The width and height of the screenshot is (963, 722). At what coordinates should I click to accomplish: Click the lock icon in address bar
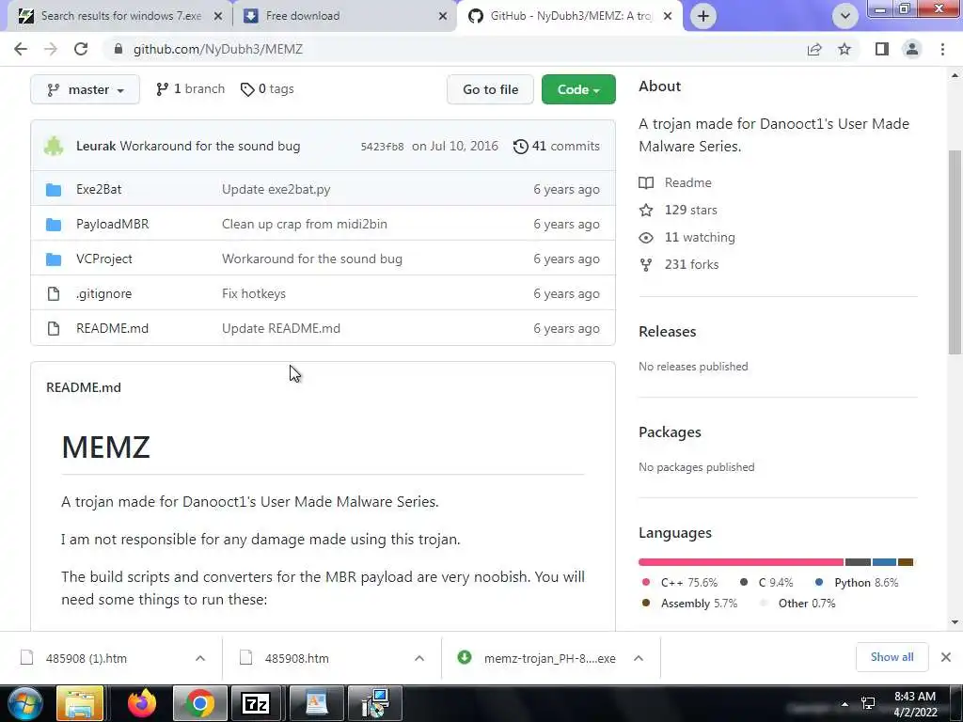[x=118, y=49]
